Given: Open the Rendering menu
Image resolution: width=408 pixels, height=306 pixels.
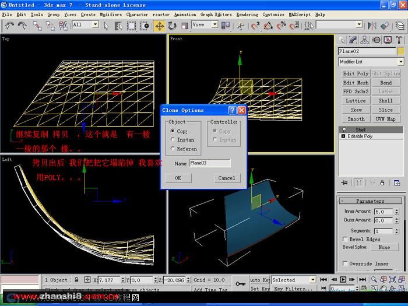Looking at the screenshot, I should pyautogui.click(x=247, y=15).
